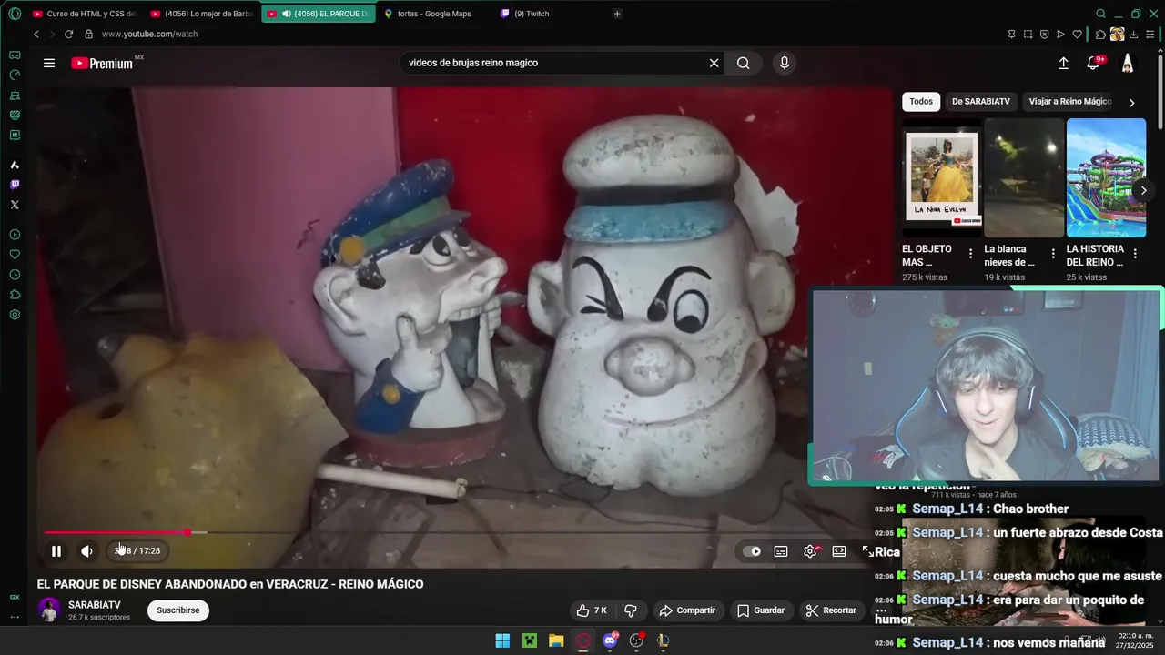
Task: Open La Niña Evelyn video thumbnail
Action: tap(941, 177)
